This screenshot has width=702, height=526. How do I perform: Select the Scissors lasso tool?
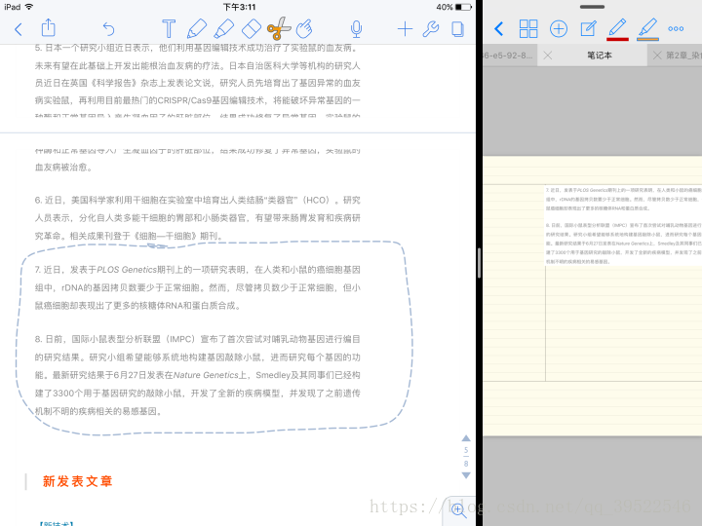(x=279, y=28)
